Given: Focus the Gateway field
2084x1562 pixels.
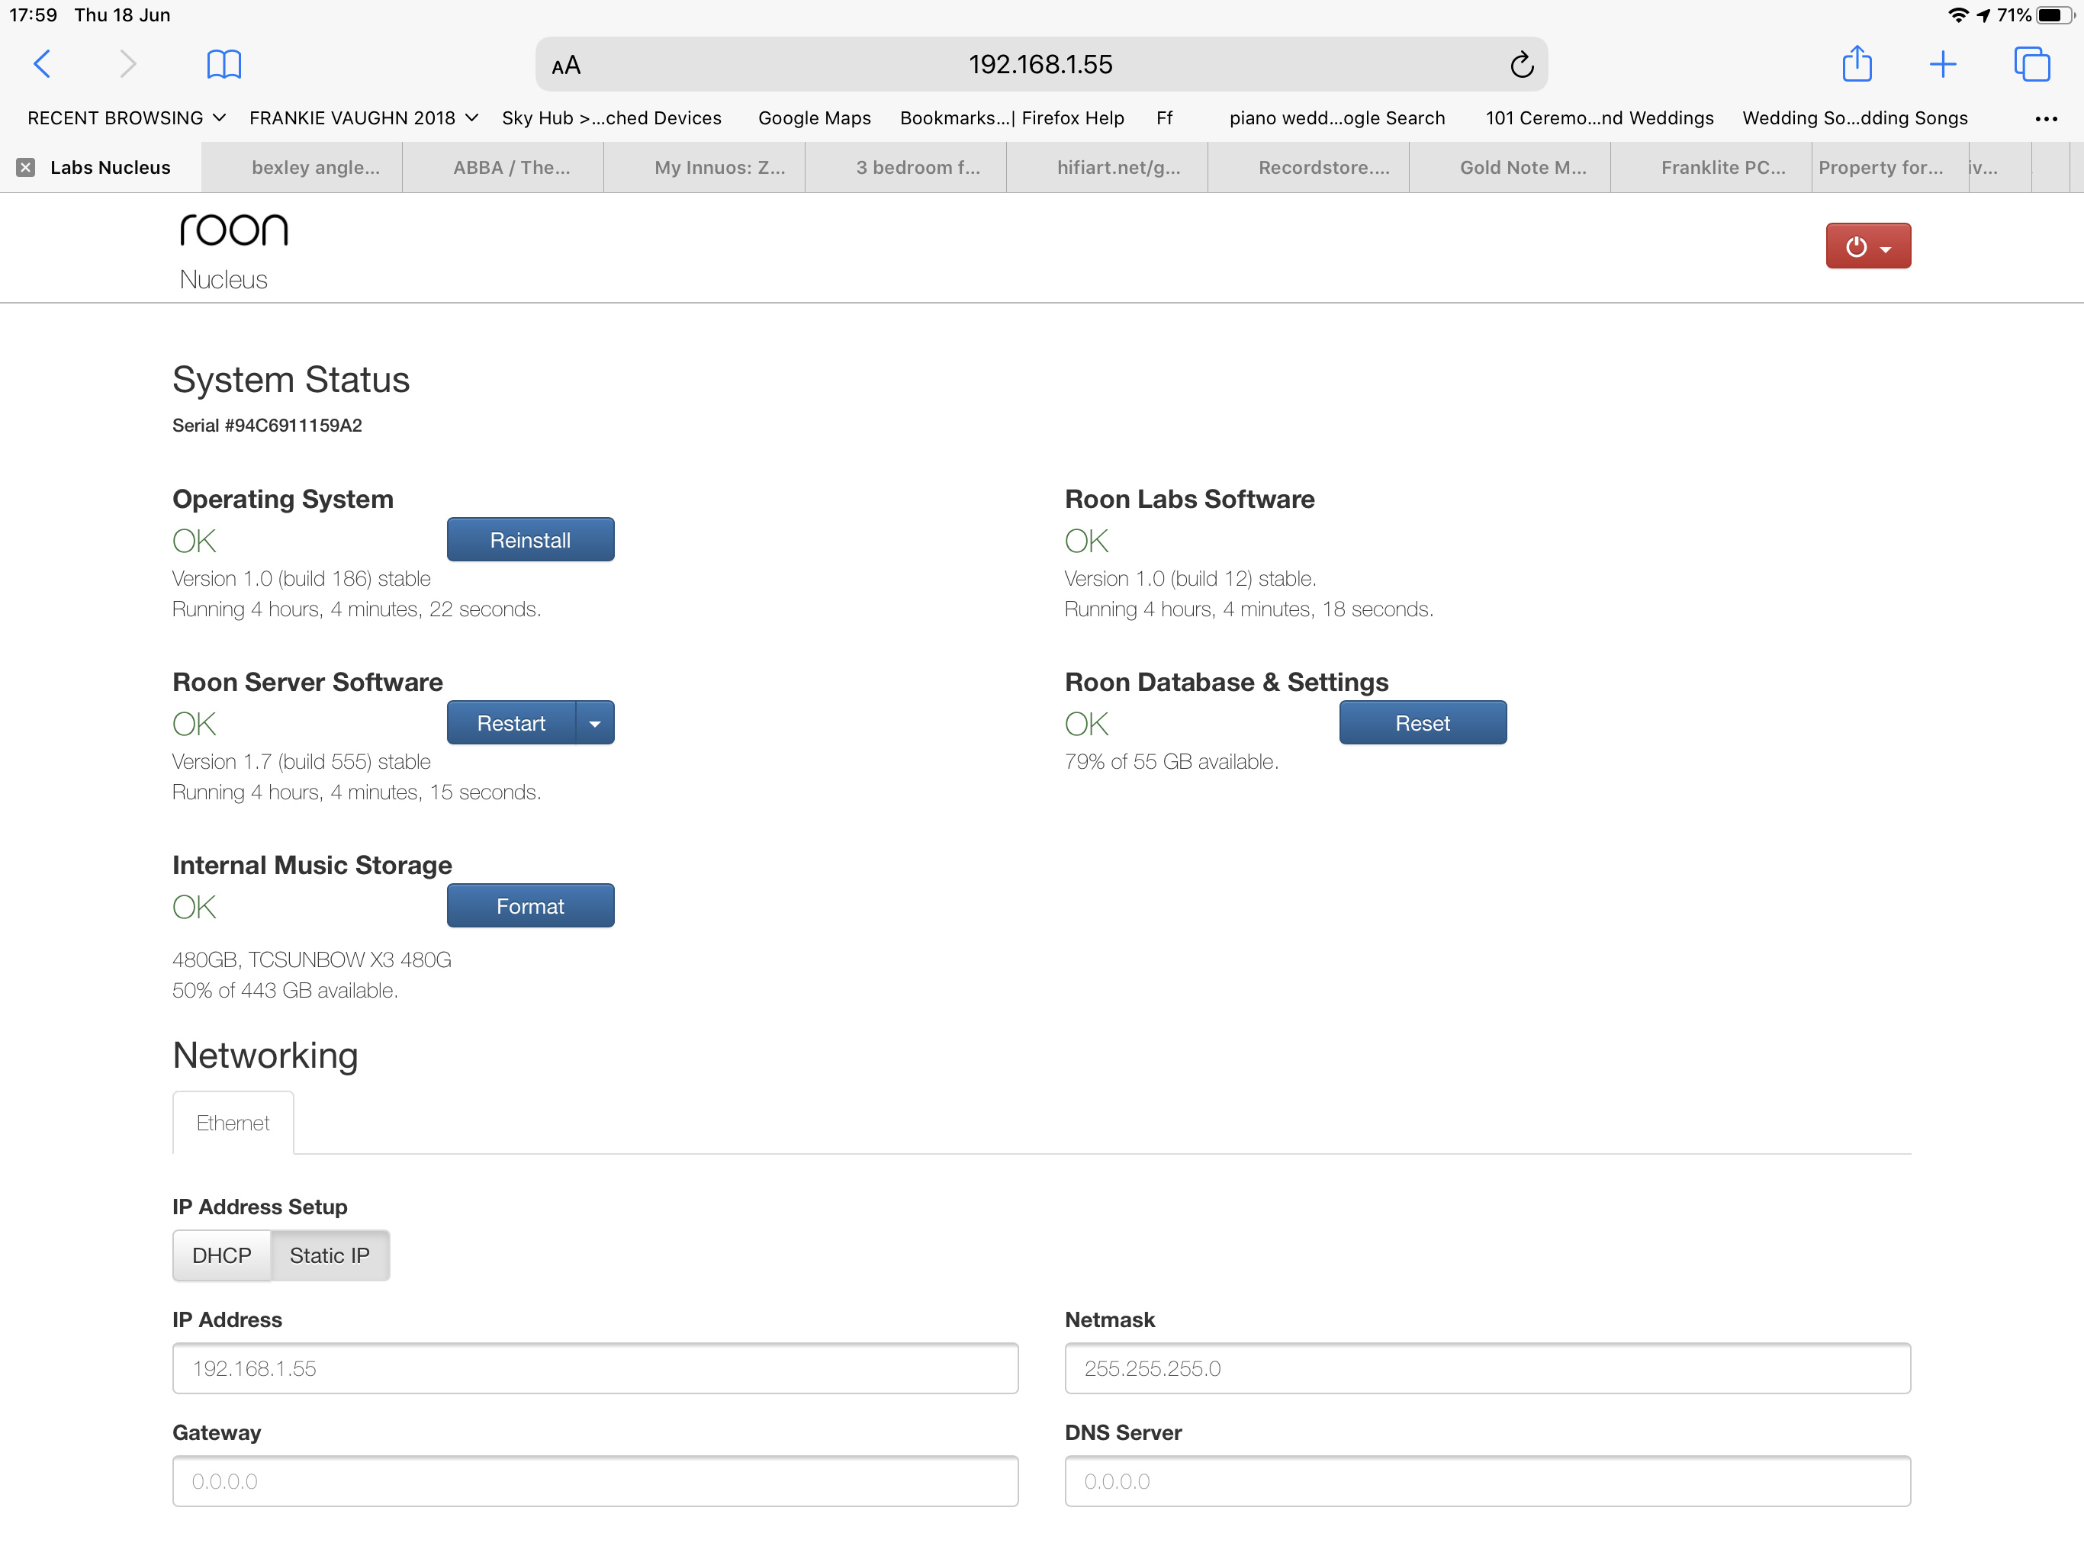Looking at the screenshot, I should point(596,1481).
